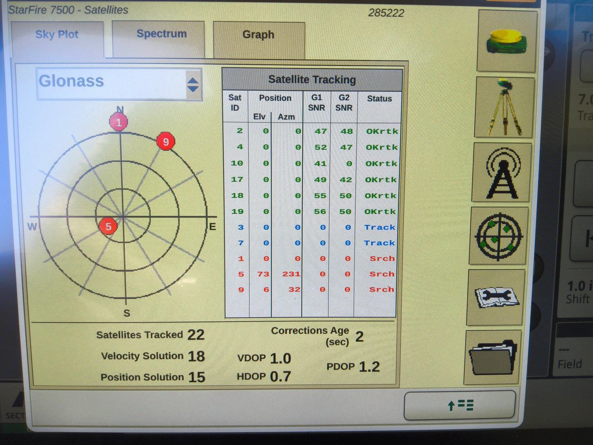Select the satellite 17 row ID

coord(237,179)
